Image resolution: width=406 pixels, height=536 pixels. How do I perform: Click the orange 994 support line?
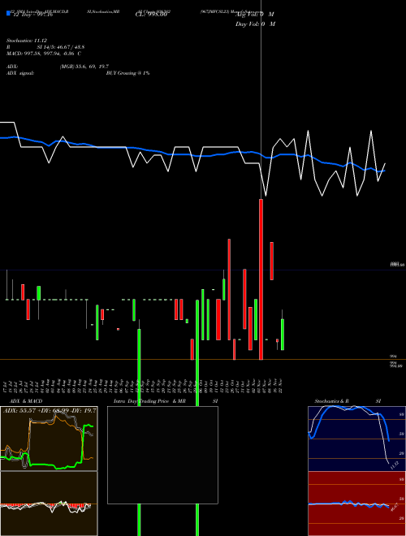click(x=203, y=359)
